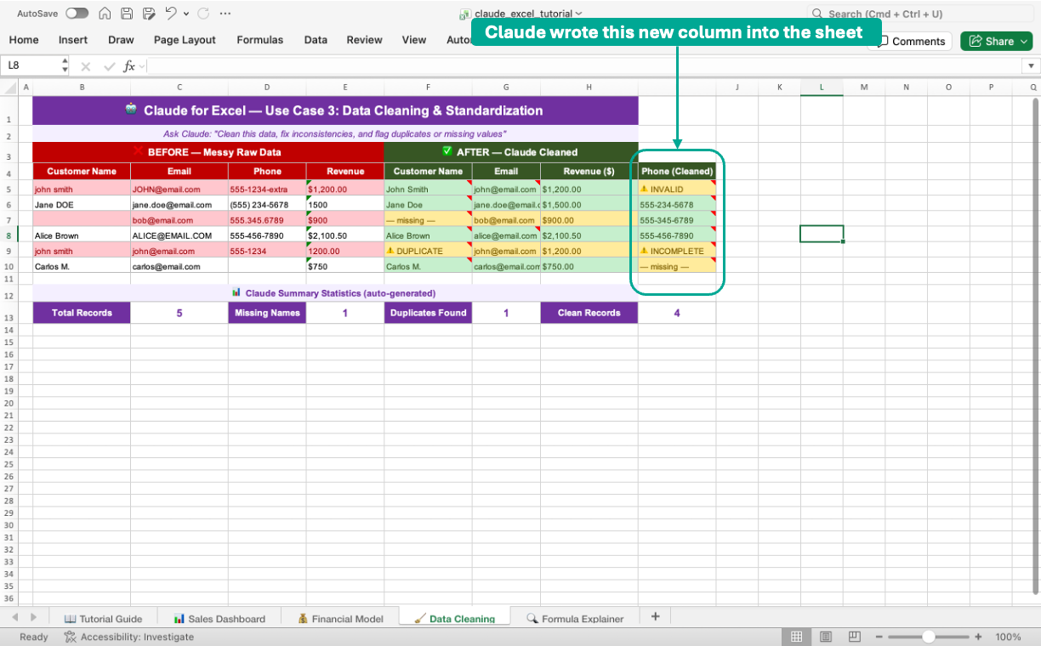Open the Sales Dashboard sheet
The image size is (1041, 646).
pyautogui.click(x=219, y=619)
